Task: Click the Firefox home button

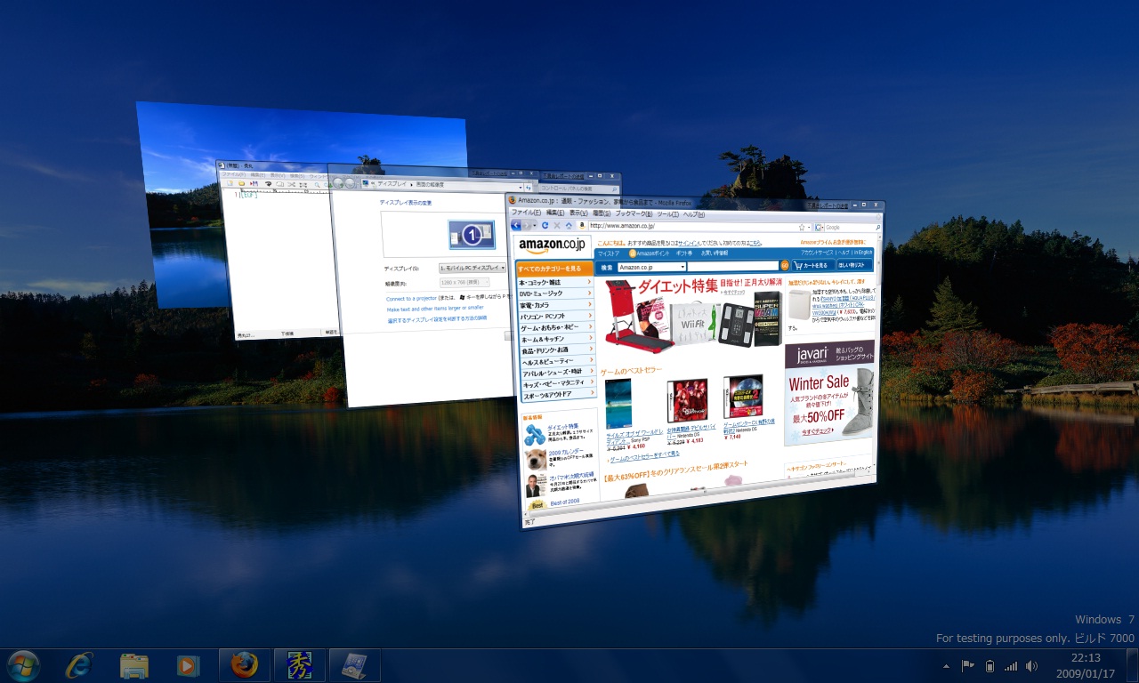Action: pos(569,226)
